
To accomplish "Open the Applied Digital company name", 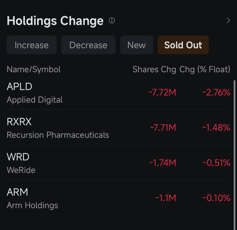I will pos(35,100).
